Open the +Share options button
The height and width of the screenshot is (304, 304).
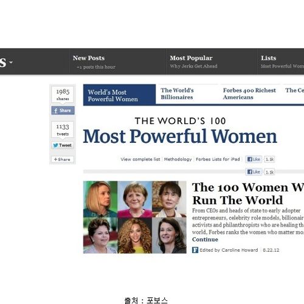63,159
